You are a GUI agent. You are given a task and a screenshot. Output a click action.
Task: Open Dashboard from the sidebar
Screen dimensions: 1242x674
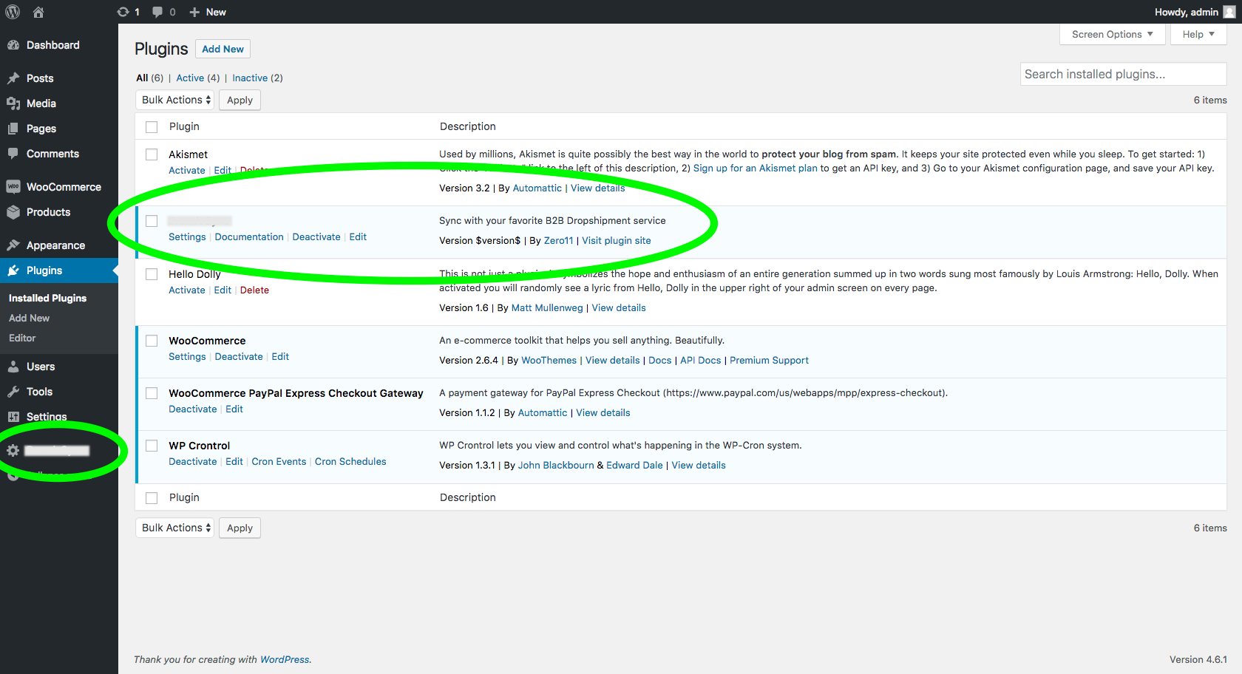pos(52,45)
